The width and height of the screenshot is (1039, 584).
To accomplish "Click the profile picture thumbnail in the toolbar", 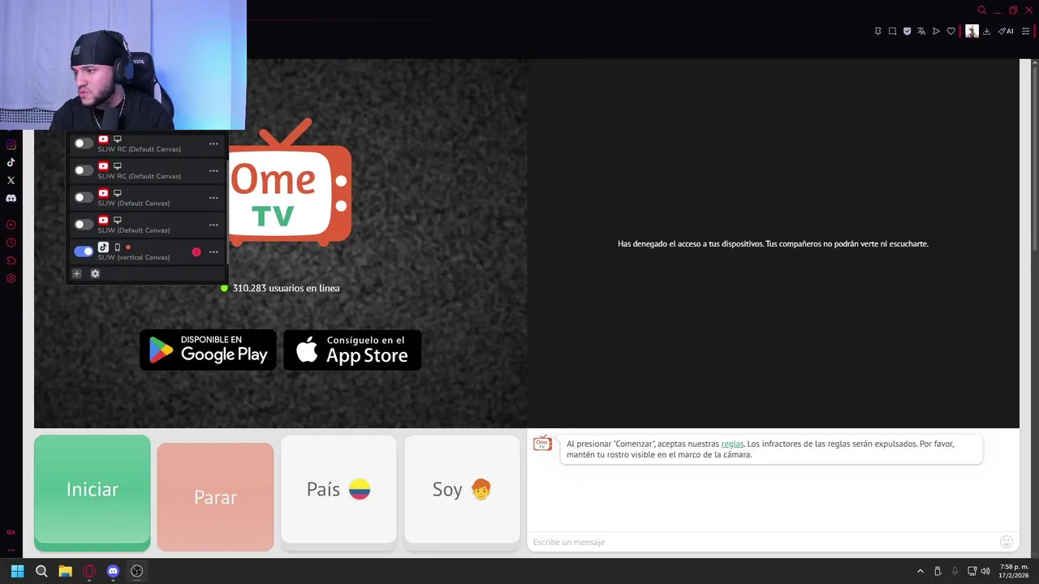I will (x=972, y=31).
